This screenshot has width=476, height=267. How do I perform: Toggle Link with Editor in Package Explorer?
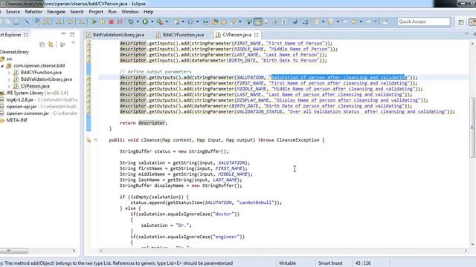click(x=51, y=44)
